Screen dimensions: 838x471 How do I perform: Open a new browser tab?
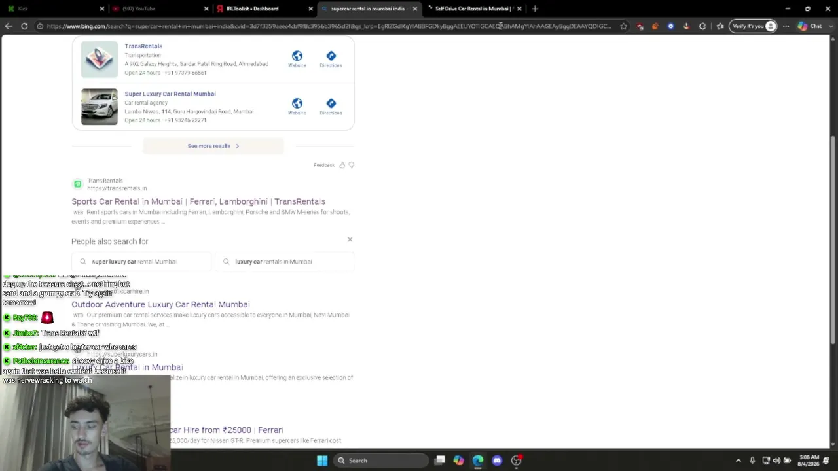click(x=535, y=9)
